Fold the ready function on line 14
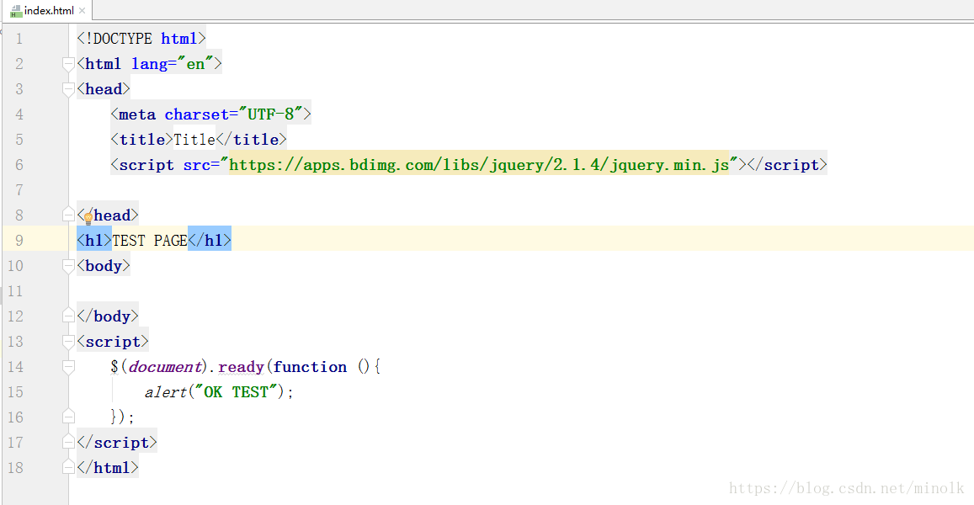The image size is (974, 505). [69, 367]
